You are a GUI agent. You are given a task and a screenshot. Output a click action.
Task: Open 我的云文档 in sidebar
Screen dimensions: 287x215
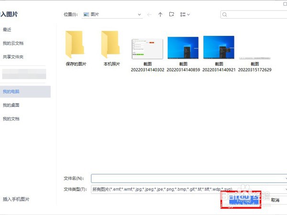click(13, 43)
